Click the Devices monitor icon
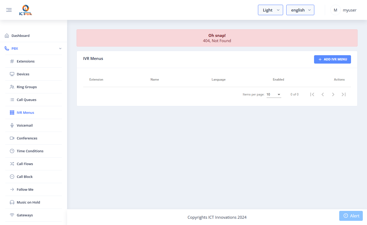The image size is (367, 225). coord(12,74)
